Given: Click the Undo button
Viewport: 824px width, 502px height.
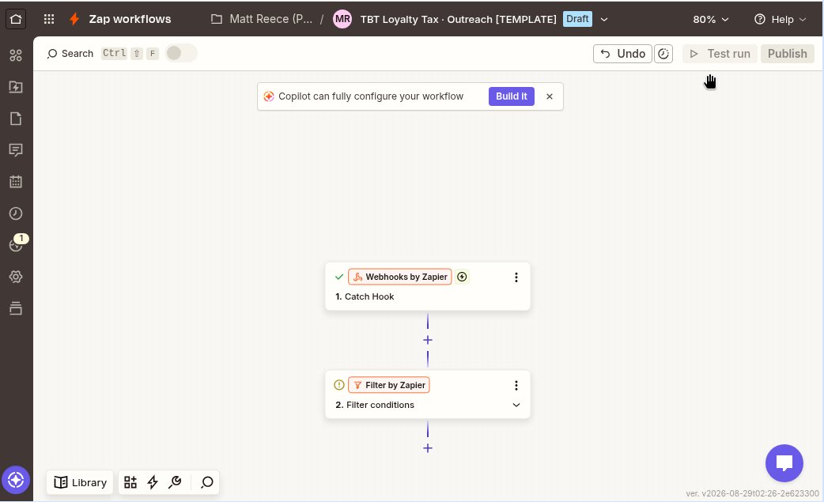Looking at the screenshot, I should (x=622, y=54).
